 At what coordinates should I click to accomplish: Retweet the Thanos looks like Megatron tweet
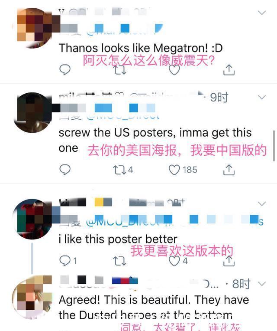(120, 70)
